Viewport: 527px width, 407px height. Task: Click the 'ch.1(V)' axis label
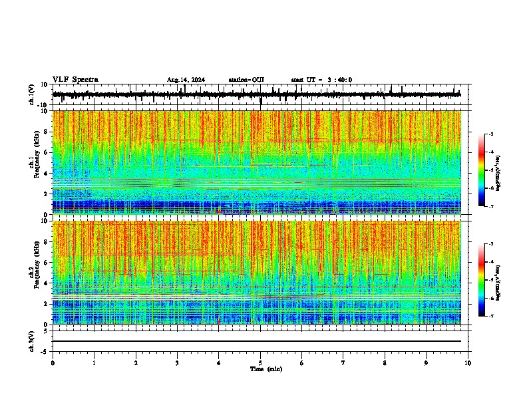(x=32, y=94)
